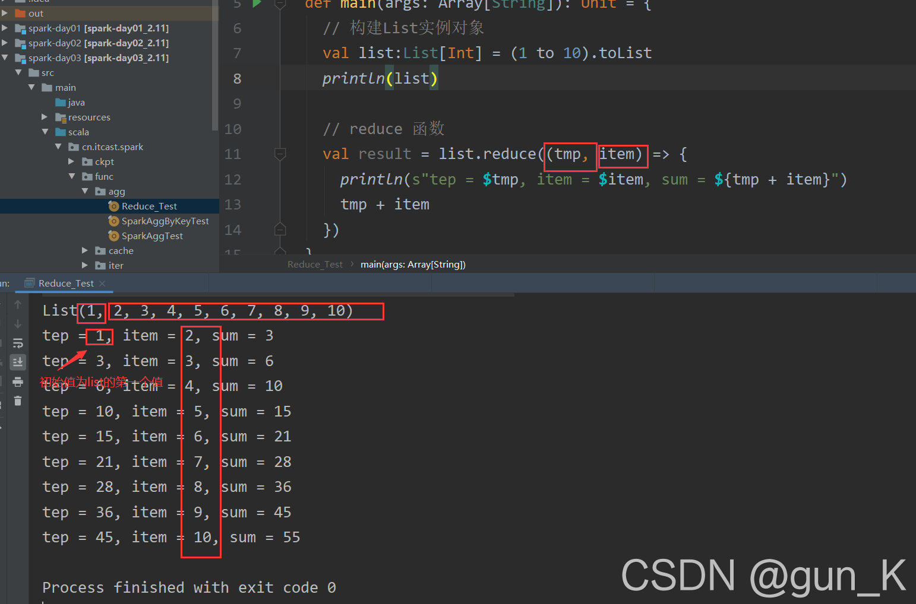
Task: Place cursor in println(list) code line
Action: (380, 78)
